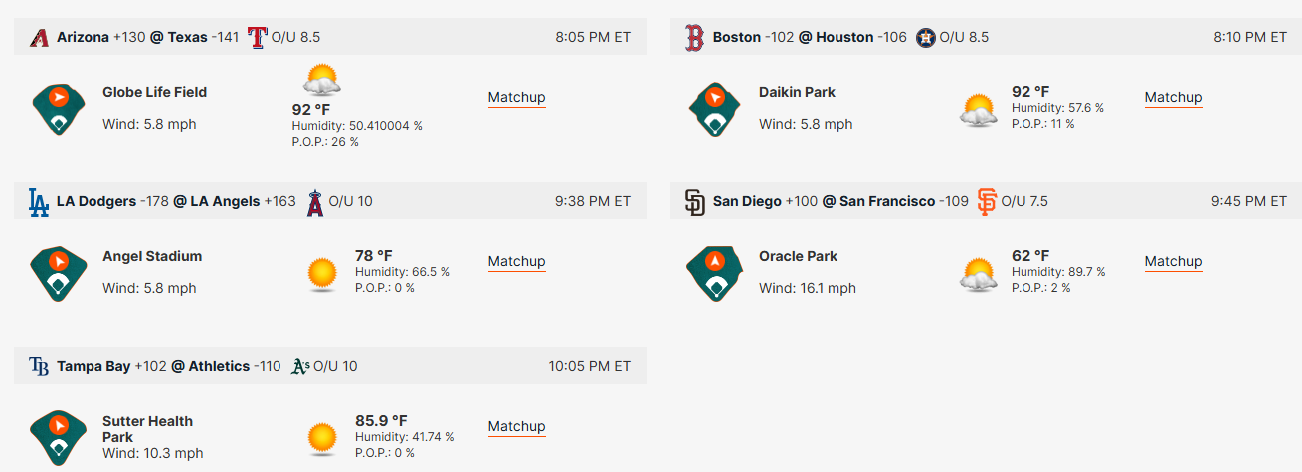Click the Tampa Bay Rays logo
Image resolution: width=1302 pixels, height=472 pixels.
coord(39,367)
